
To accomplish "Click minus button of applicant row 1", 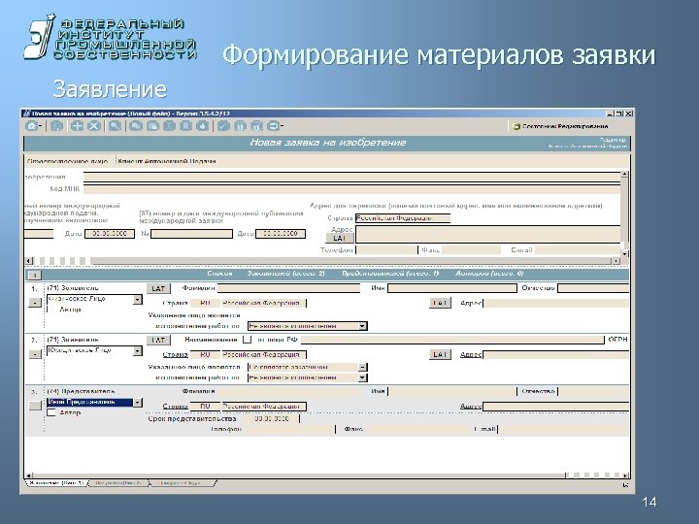I will 35,303.
